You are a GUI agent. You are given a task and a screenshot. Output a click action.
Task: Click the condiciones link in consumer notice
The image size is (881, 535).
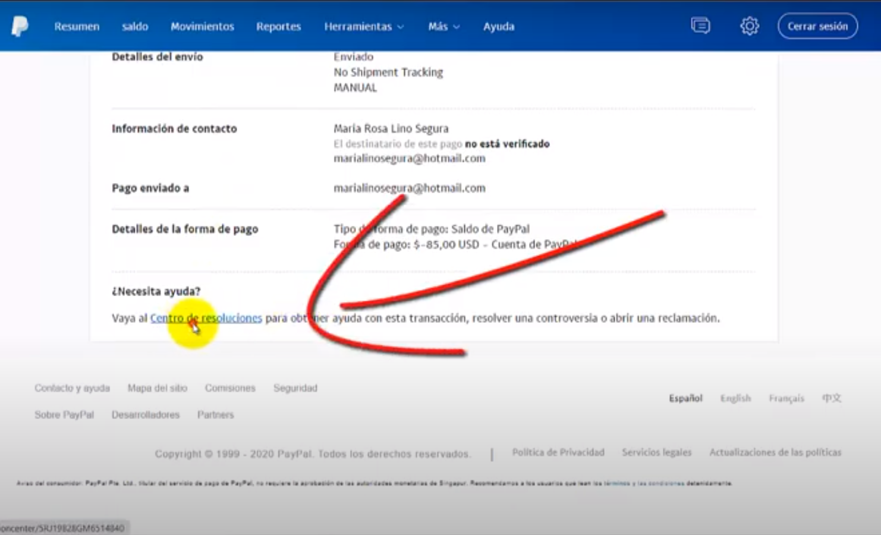pos(666,483)
